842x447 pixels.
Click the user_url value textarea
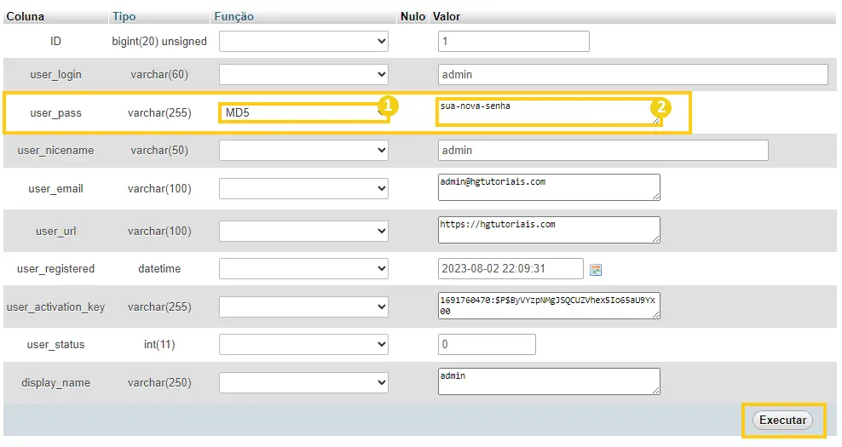point(549,230)
